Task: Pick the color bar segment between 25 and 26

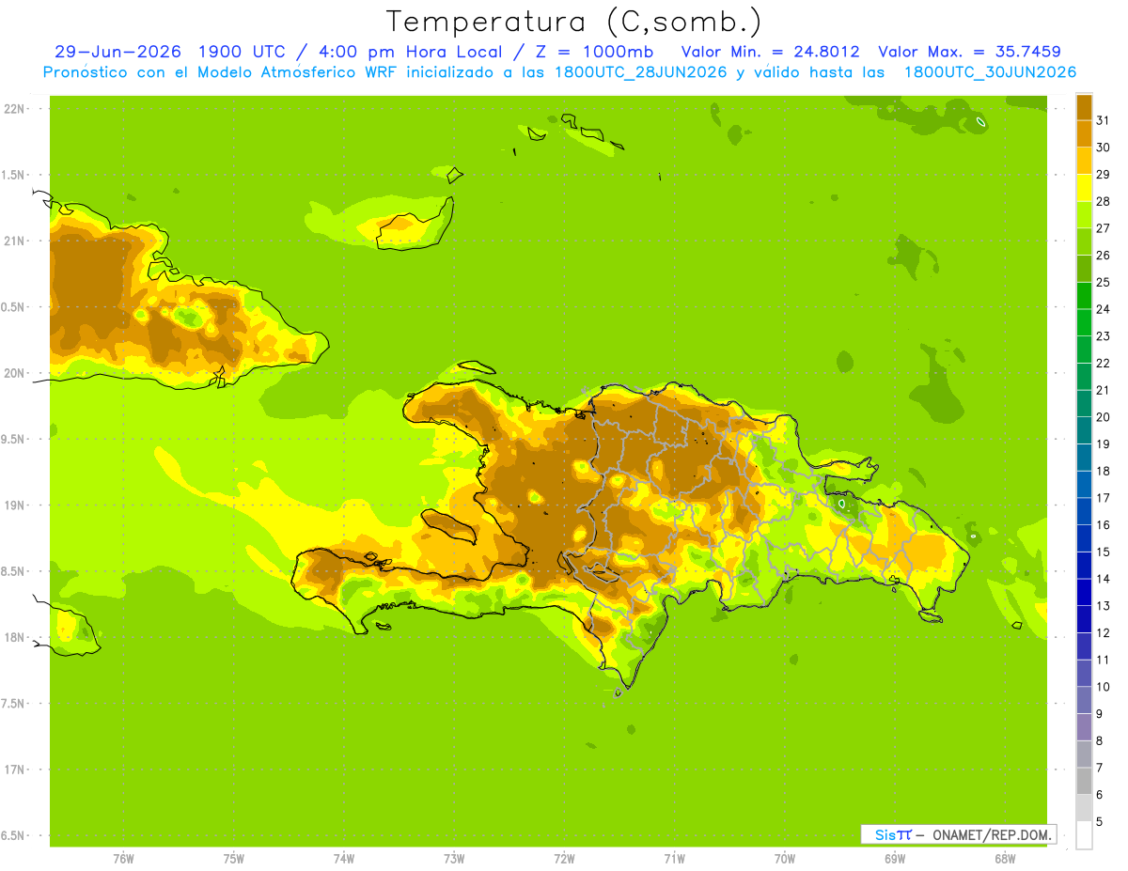Action: coord(1084,269)
